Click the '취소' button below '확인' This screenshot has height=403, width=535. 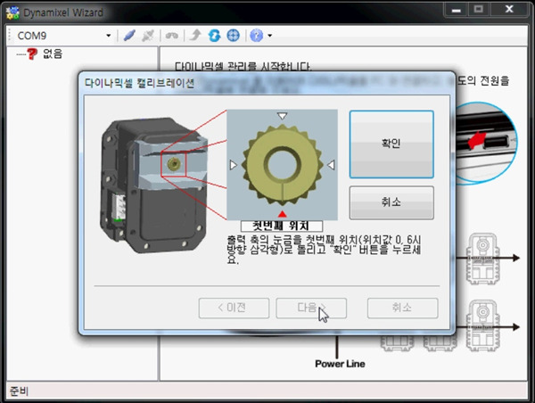391,202
